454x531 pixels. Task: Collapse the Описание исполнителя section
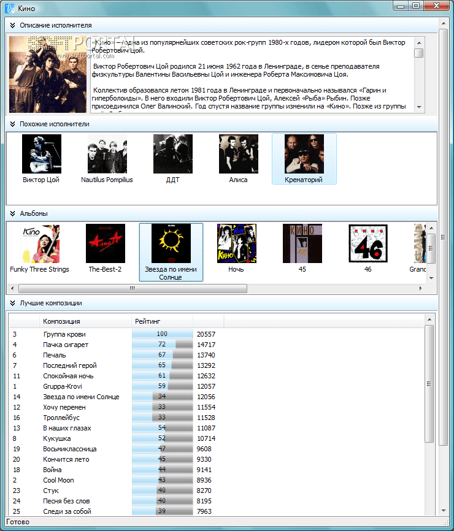[x=12, y=25]
